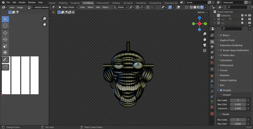Image resolution: width=253 pixels, height=129 pixels.
Task: Switch to the Sculpting workspace tab
Action: 75,3
